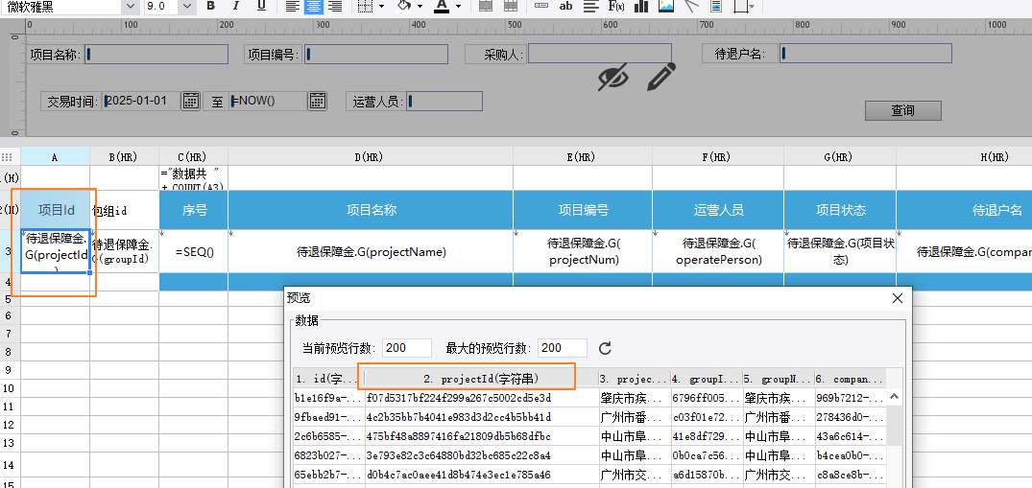Click the fill color bucket icon
Viewport: 1032px width, 488px height.
(x=404, y=6)
